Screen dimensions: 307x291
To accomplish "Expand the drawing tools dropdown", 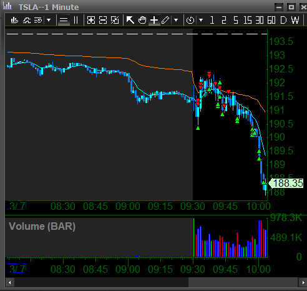I will click(x=176, y=20).
